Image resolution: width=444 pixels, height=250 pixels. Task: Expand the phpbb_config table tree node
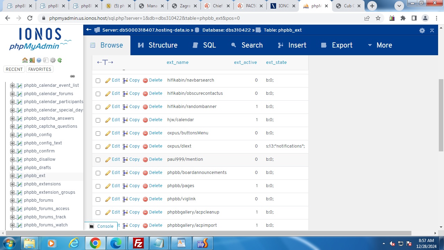[12, 135]
